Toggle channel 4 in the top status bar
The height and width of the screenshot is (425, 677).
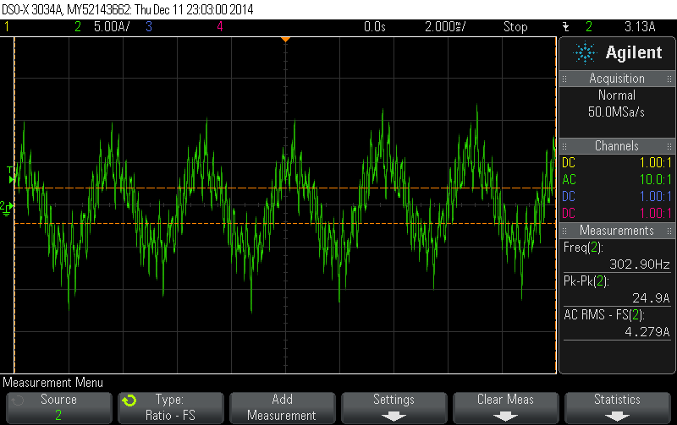[219, 27]
